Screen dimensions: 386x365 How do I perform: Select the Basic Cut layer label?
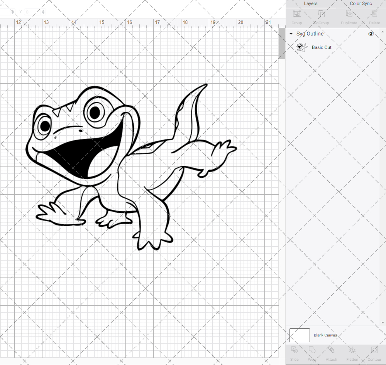click(322, 47)
